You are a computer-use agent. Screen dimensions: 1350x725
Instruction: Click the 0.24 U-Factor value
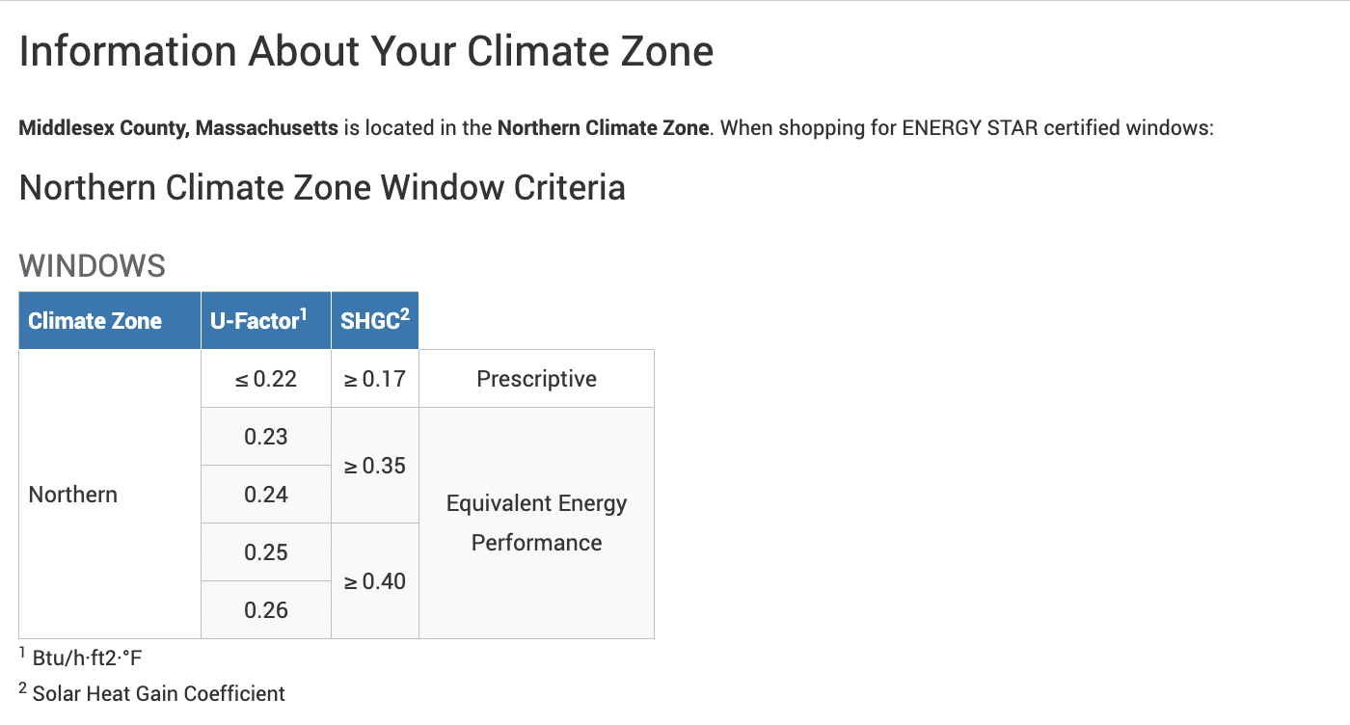click(266, 495)
